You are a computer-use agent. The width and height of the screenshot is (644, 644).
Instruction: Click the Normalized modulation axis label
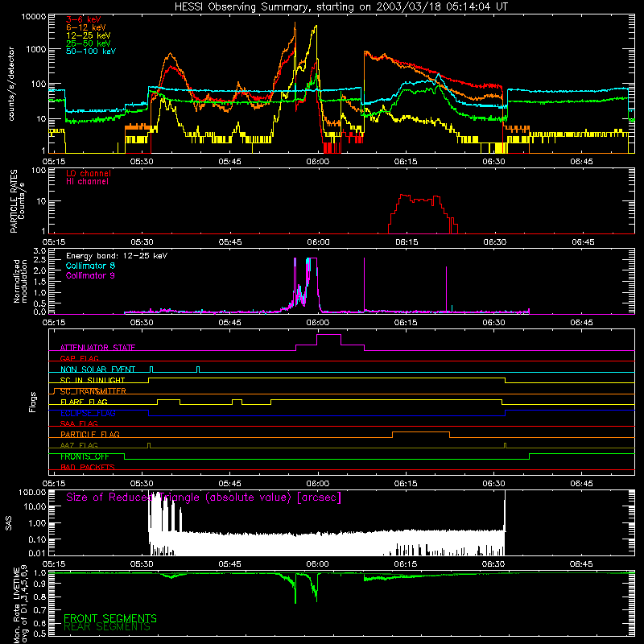(x=20, y=281)
